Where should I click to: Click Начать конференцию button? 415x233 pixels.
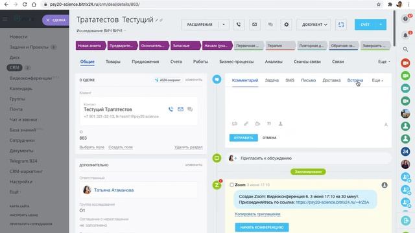click(x=262, y=227)
